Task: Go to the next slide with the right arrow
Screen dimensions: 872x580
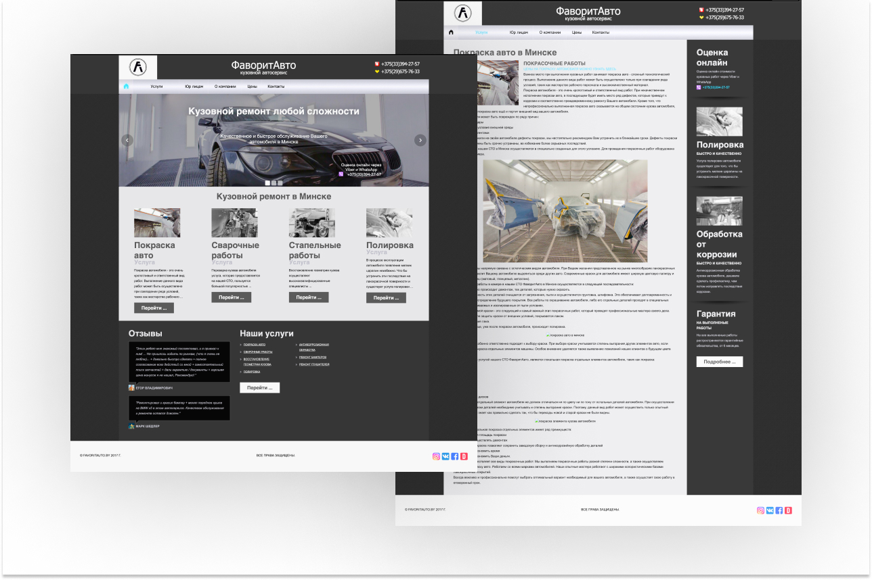Action: tap(420, 140)
